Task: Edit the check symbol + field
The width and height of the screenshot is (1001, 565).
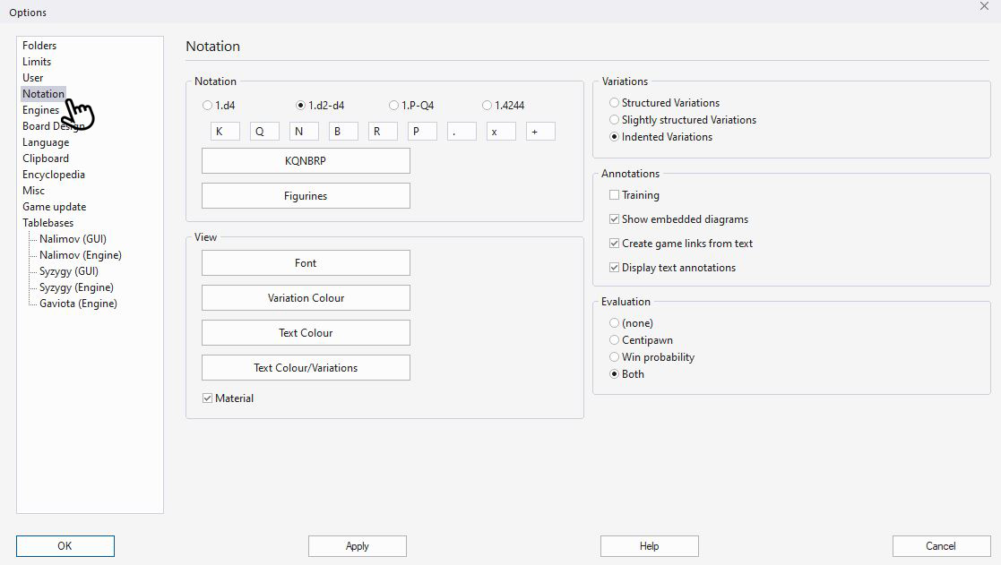Action: tap(540, 132)
